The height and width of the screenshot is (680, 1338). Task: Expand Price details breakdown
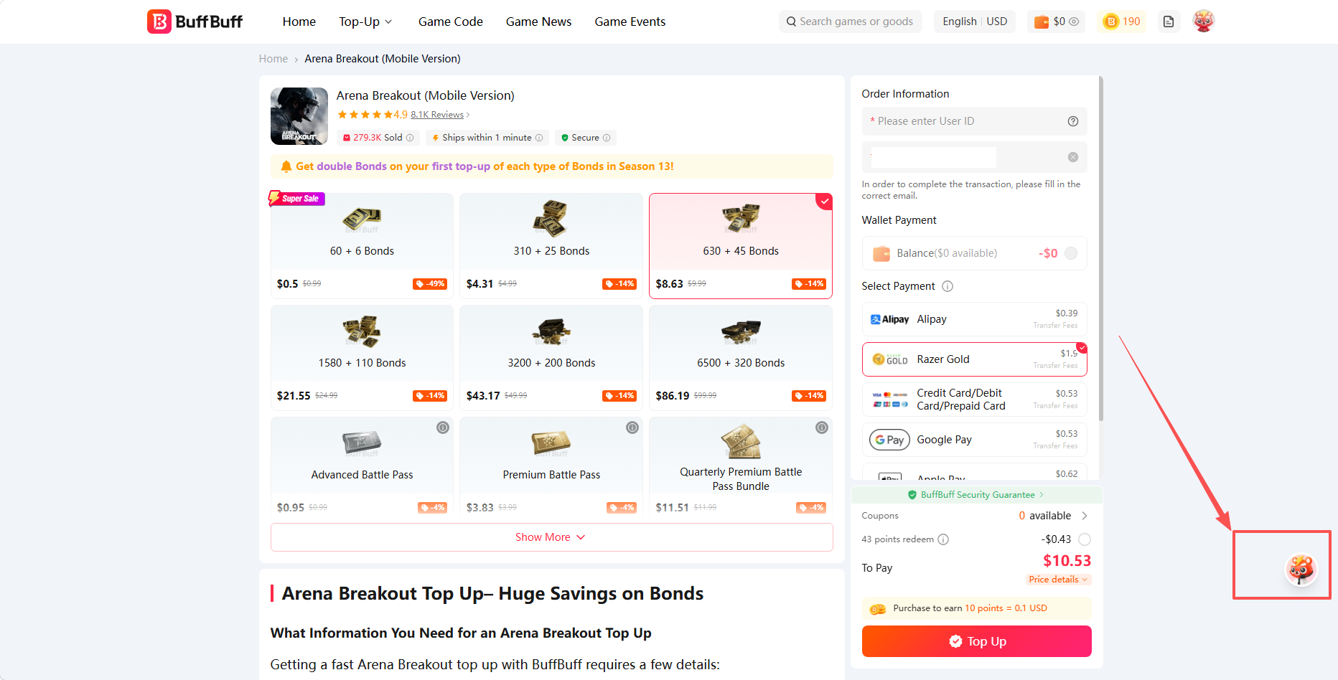[1058, 580]
